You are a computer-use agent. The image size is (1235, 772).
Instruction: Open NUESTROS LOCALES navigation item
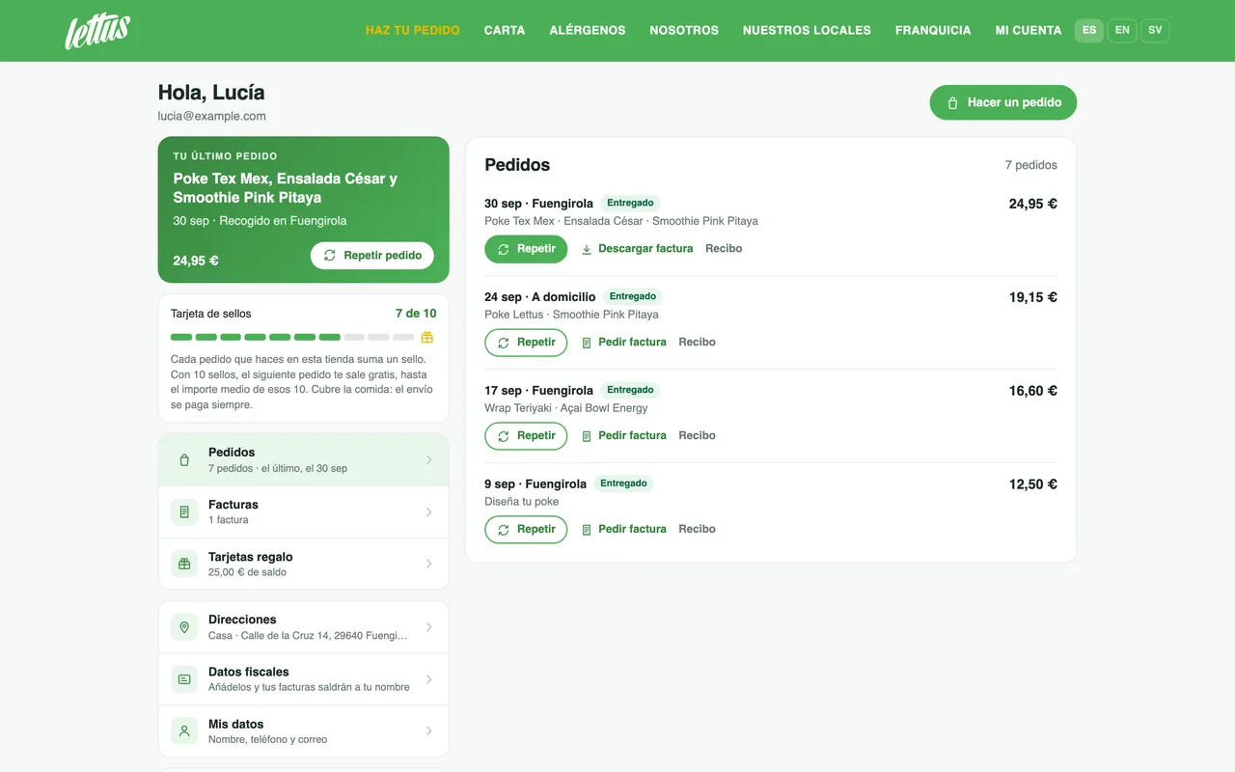[807, 31]
